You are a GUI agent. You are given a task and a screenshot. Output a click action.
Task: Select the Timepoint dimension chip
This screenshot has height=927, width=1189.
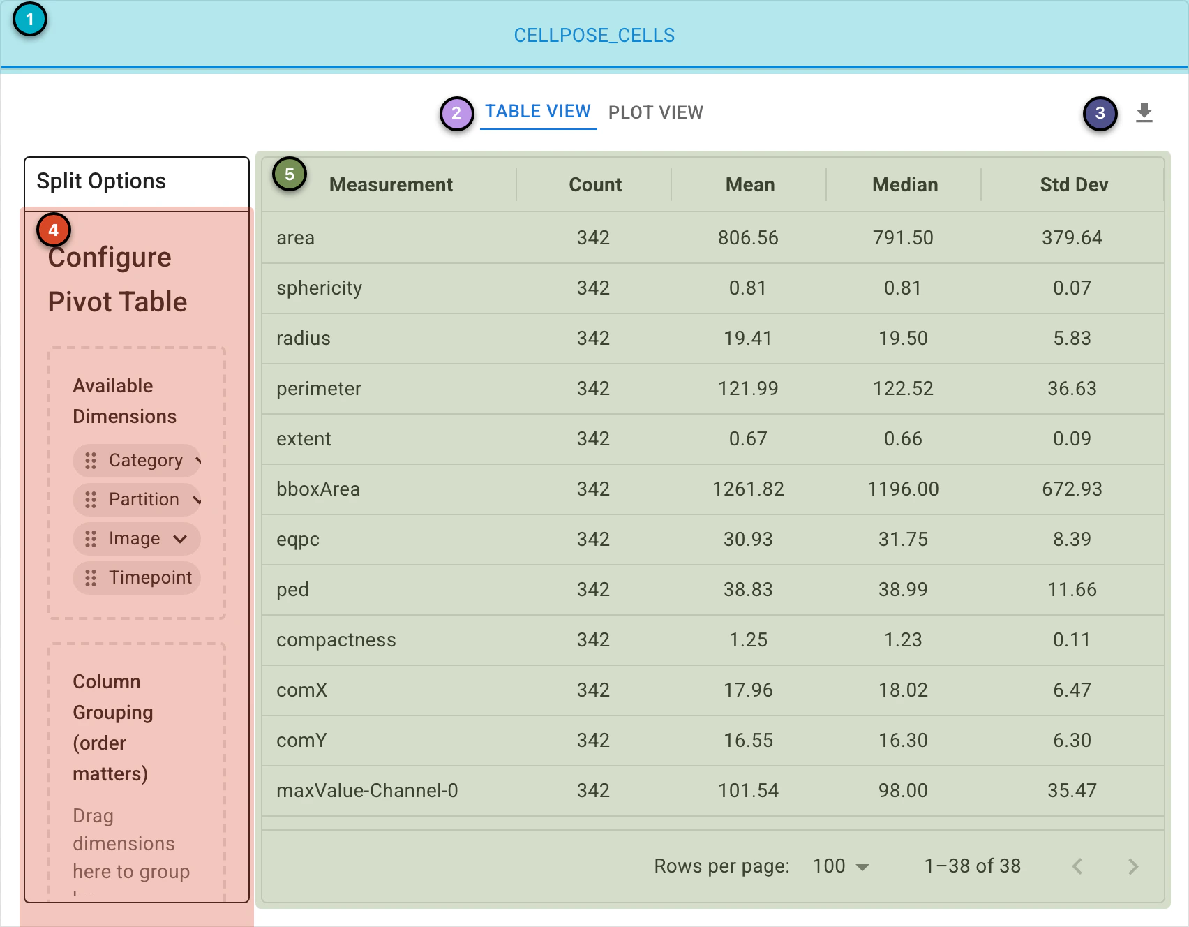137,578
